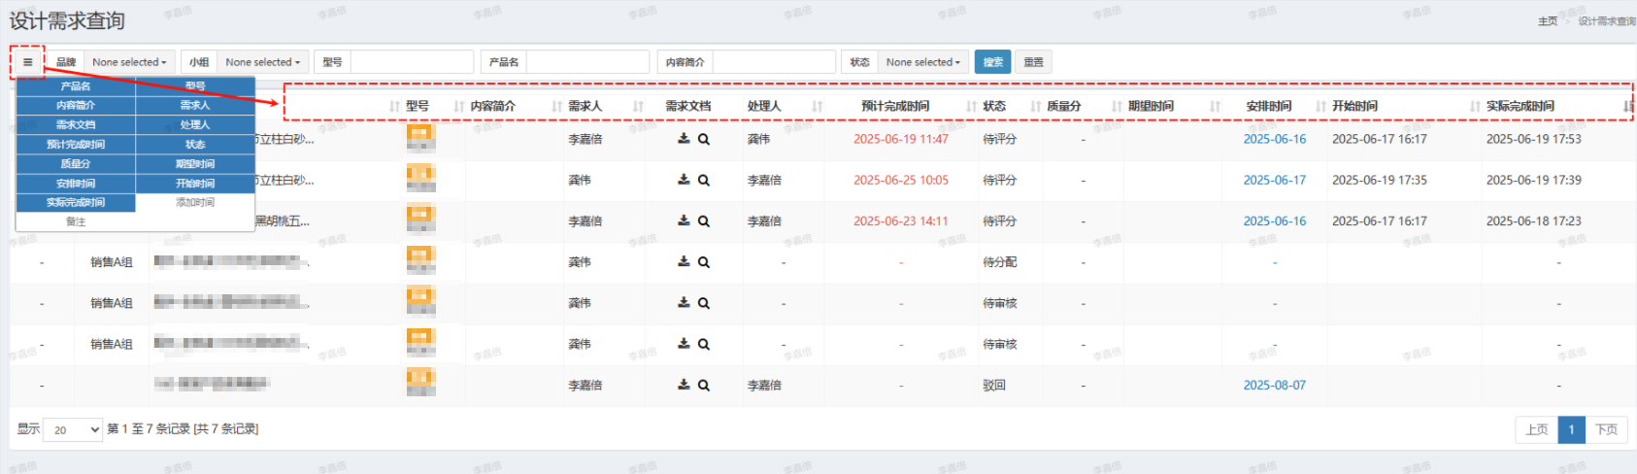
Task: Go to the 主页 breadcrumb link
Action: [1547, 21]
